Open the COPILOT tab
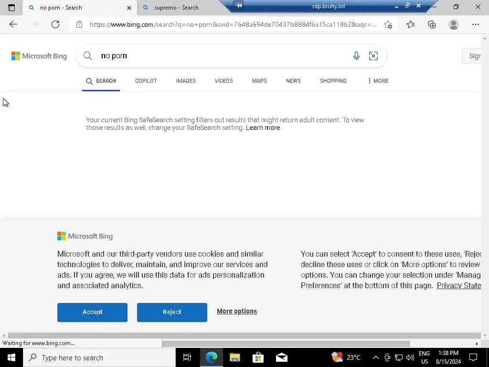Screen dimensions: 489x367 pyautogui.click(x=146, y=81)
